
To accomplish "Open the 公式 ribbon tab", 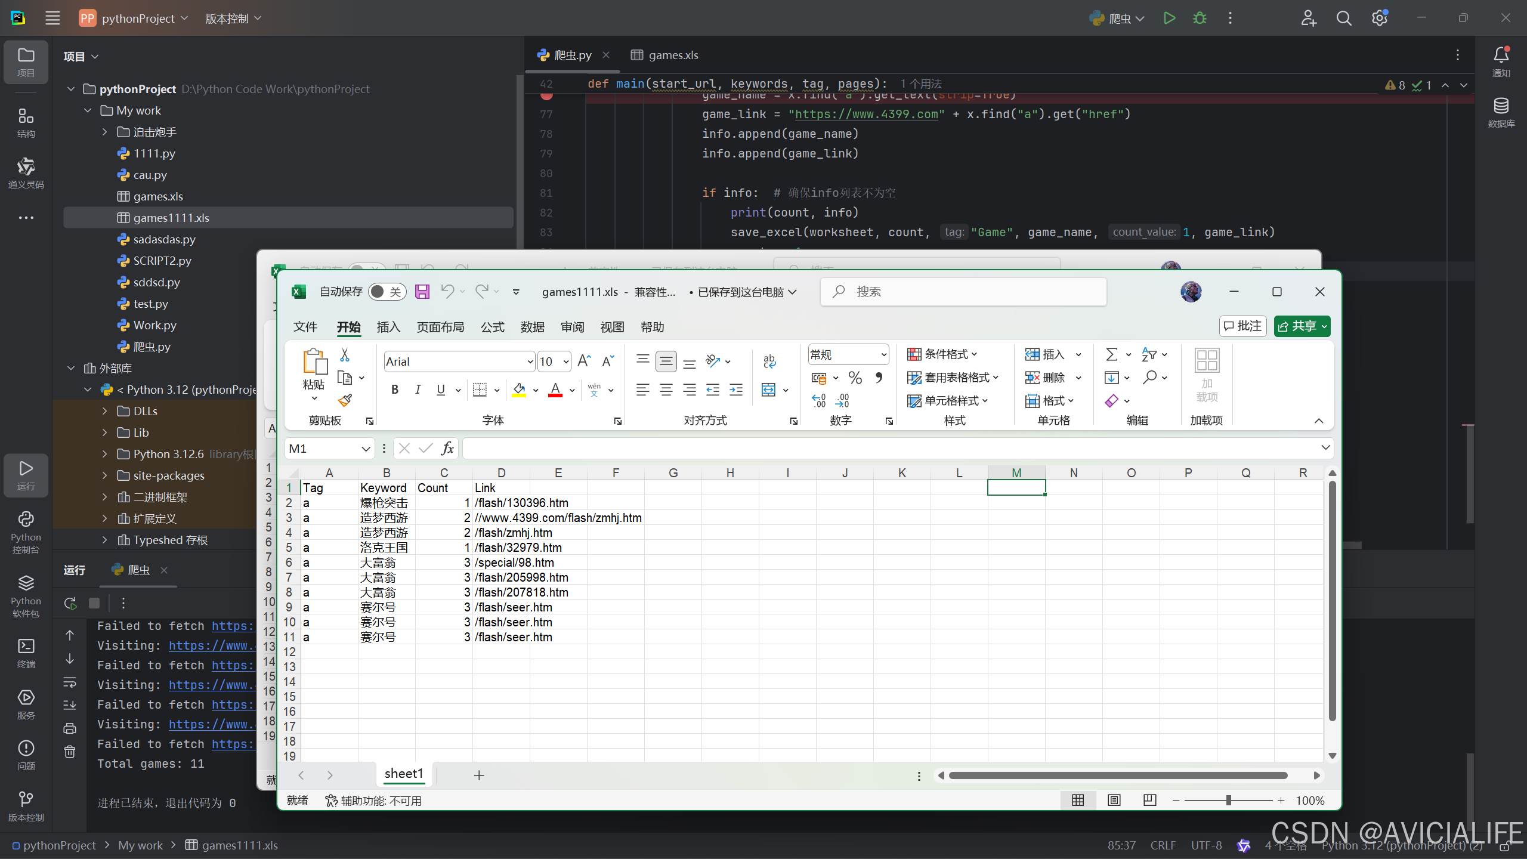I will pos(492,327).
